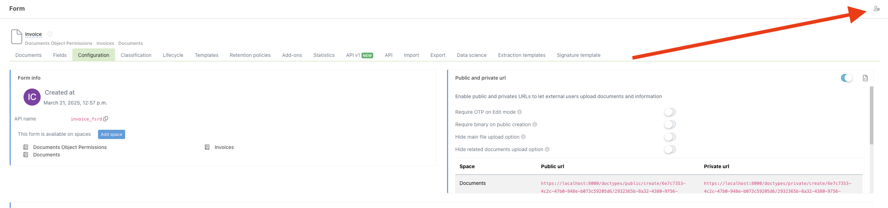Click the Invoice form title
The image size is (888, 208).
coord(34,34)
